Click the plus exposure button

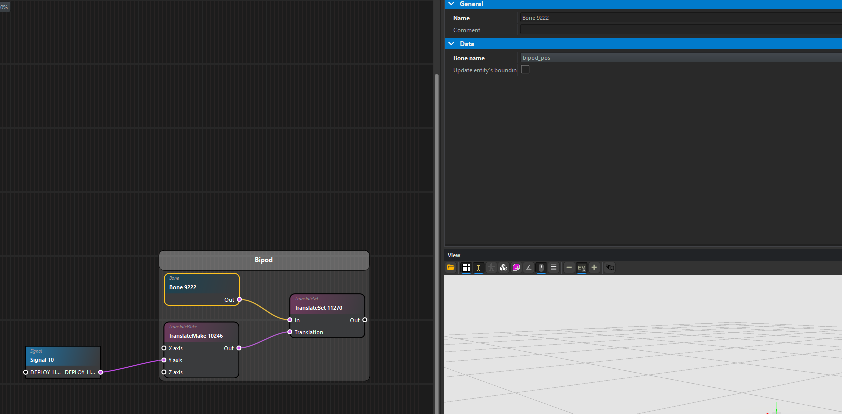(594, 268)
